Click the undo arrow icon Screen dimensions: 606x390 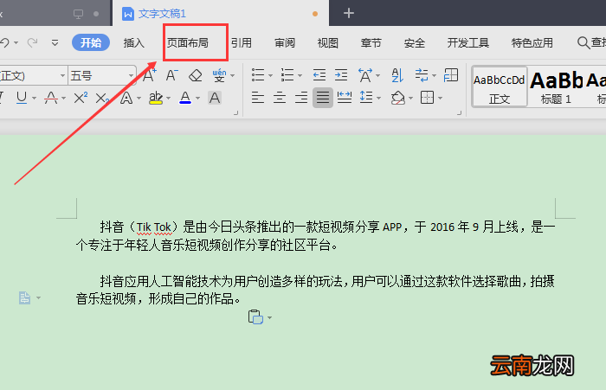(x=4, y=42)
